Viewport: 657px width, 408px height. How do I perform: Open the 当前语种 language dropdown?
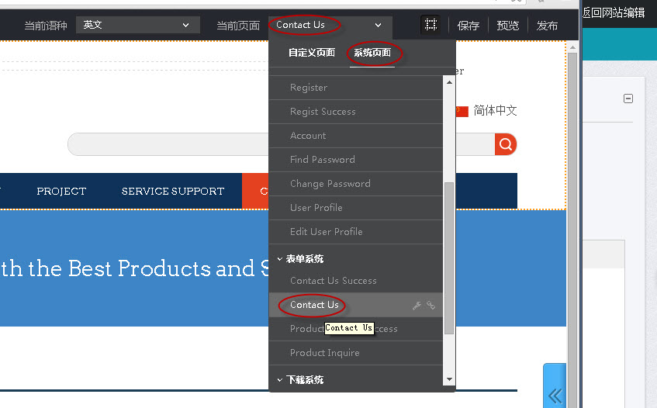coord(137,25)
